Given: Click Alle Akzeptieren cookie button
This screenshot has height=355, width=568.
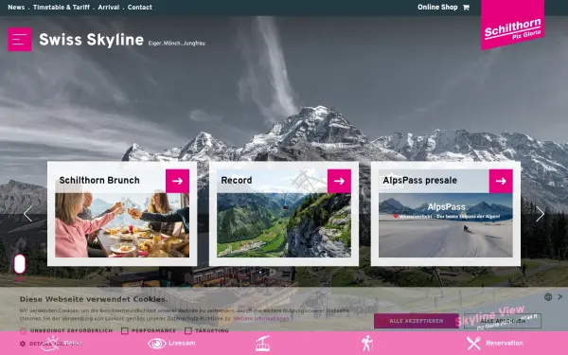Looking at the screenshot, I should [417, 321].
